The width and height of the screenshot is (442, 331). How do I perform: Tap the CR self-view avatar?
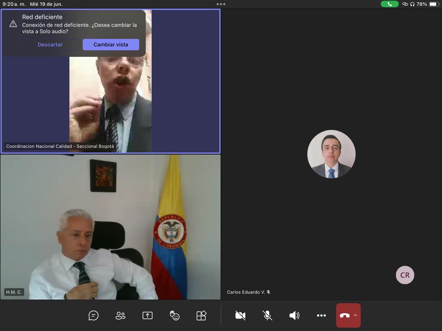(405, 275)
